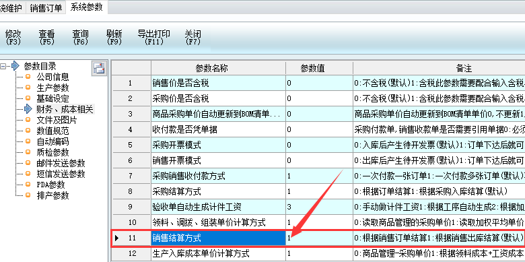Select the 公司信息 tree node
This screenshot has height=262, width=525.
click(x=53, y=77)
